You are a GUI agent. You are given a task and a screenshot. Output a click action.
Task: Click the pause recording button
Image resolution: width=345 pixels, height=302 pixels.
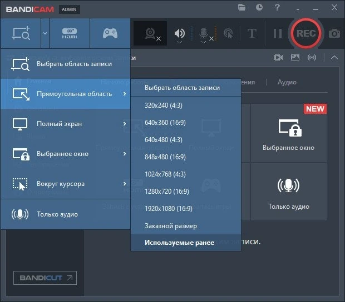coord(278,33)
